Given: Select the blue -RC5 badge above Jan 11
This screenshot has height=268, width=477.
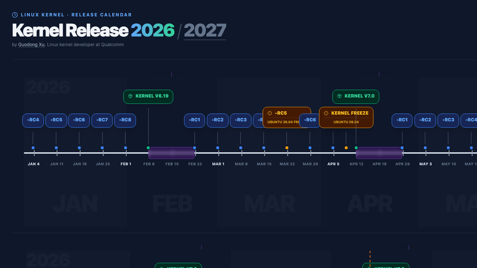Looking at the screenshot, I should click(56, 120).
